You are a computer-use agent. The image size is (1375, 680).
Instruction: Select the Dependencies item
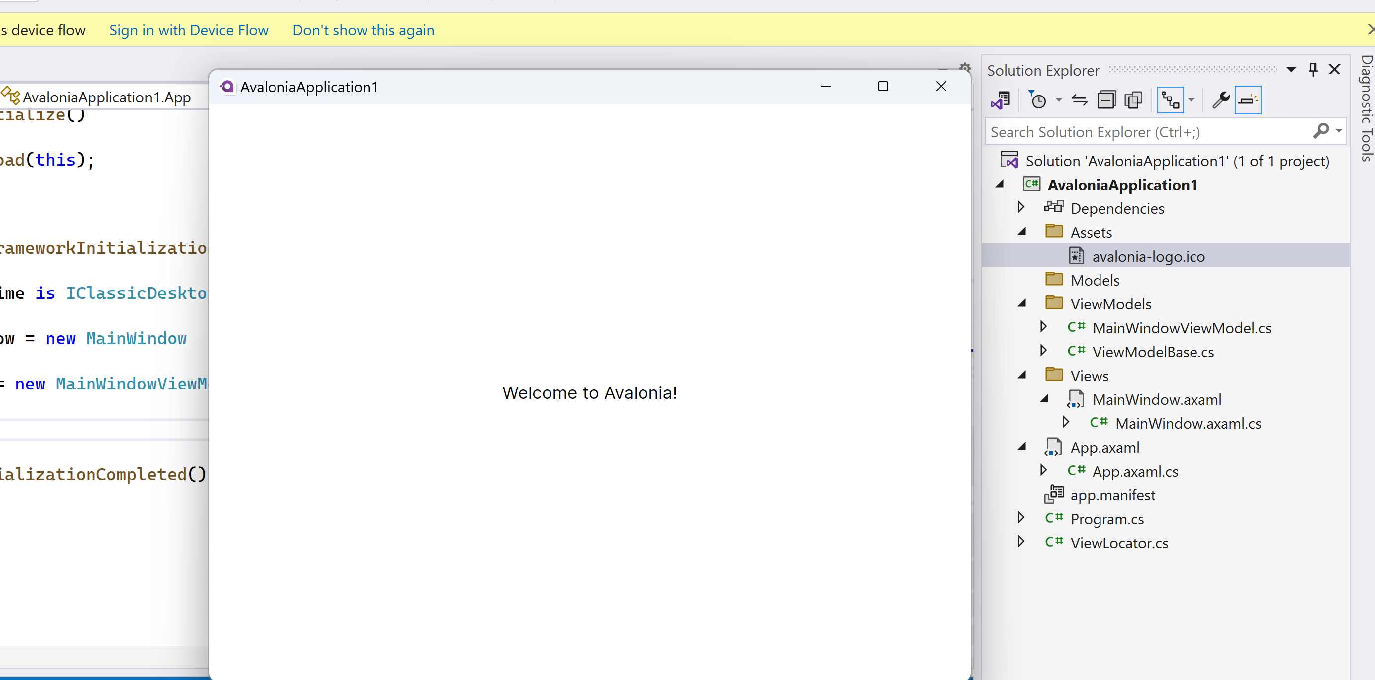1117,209
